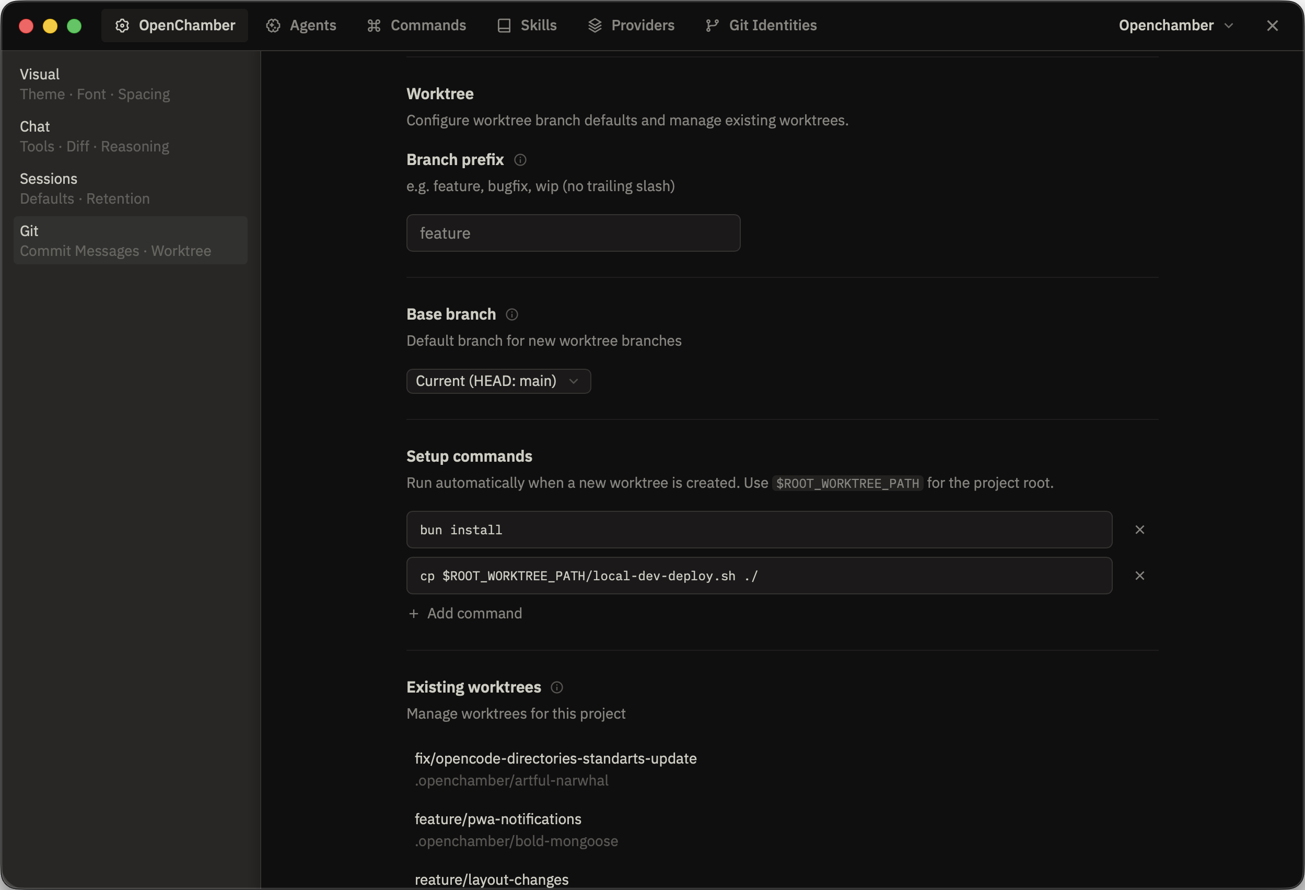This screenshot has width=1305, height=890.
Task: Switch to the Commands tab
Action: [417, 26]
